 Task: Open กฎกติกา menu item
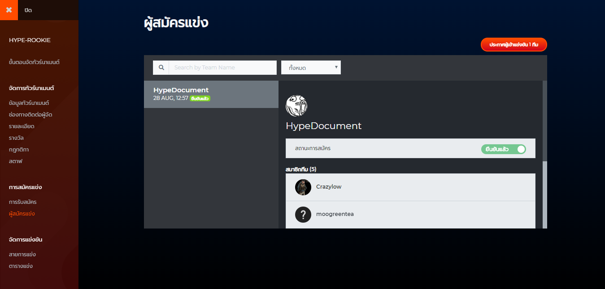(19, 150)
